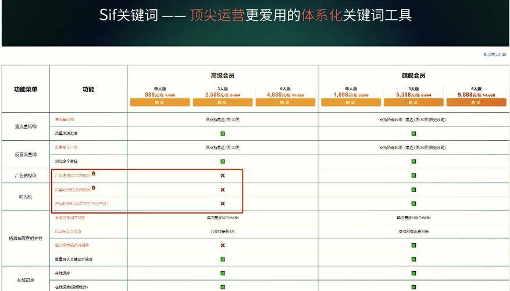Click the red X for 产品时光机 under 高级会员
510x291 pixels.
click(223, 204)
